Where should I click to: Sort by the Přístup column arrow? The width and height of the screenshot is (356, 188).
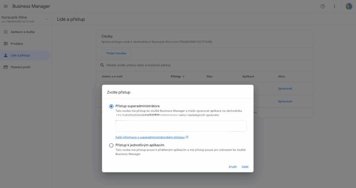click(184, 76)
